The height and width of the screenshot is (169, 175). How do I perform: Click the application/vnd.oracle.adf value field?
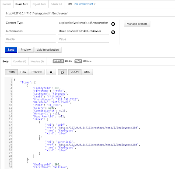click(x=84, y=23)
